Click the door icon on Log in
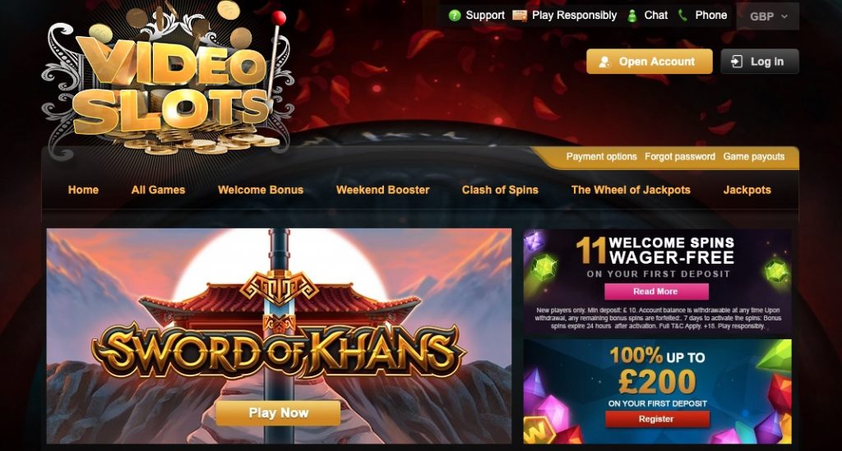The width and height of the screenshot is (842, 451). point(737,62)
